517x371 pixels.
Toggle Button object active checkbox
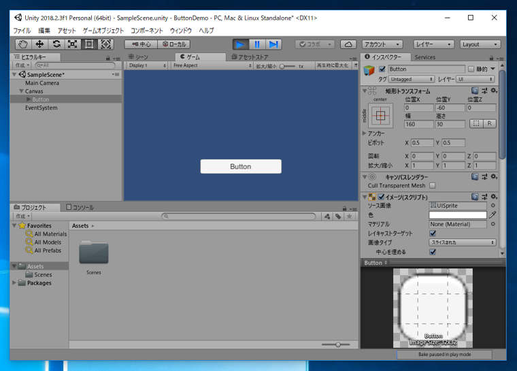click(382, 69)
